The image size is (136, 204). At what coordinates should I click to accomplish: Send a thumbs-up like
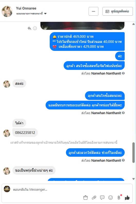127,198
